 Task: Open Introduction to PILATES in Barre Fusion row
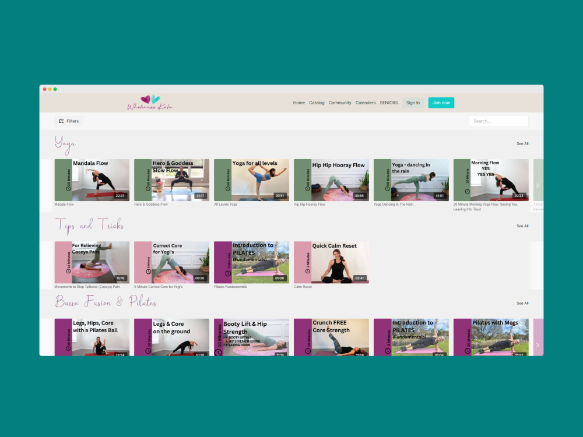pos(411,337)
